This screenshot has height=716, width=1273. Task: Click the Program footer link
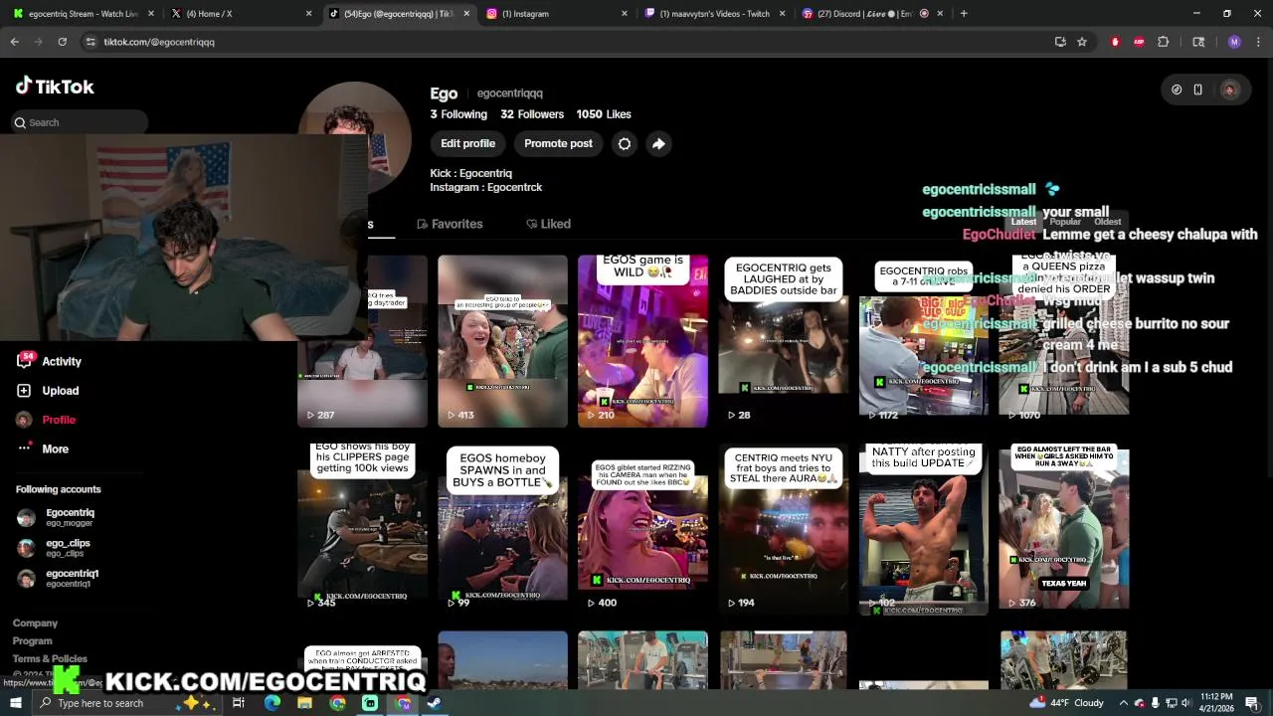tap(32, 641)
